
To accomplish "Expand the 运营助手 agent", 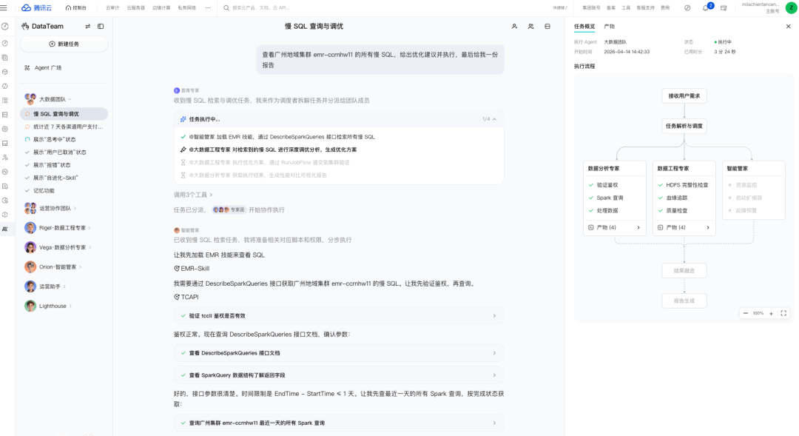I will (64, 286).
